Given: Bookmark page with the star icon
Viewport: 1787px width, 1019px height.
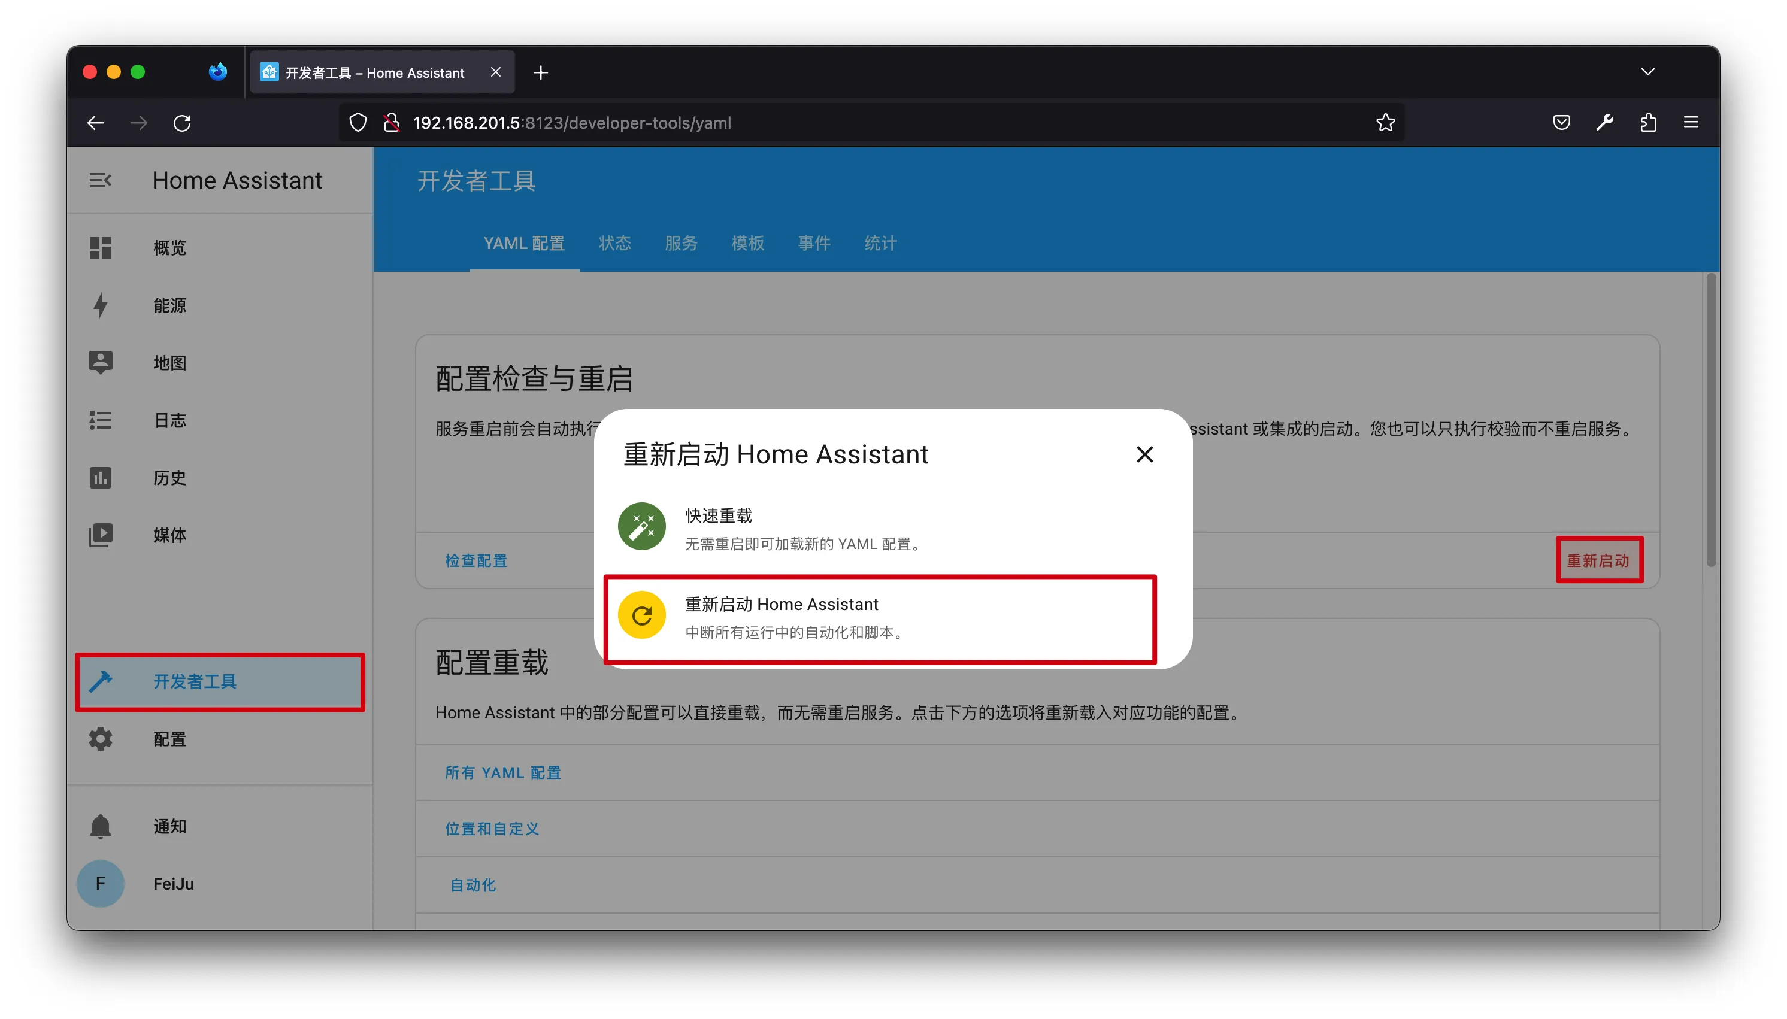Looking at the screenshot, I should [x=1385, y=123].
